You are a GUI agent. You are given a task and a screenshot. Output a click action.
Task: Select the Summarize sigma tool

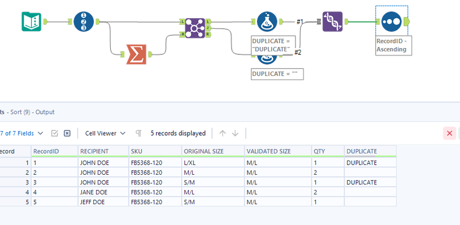point(136,54)
